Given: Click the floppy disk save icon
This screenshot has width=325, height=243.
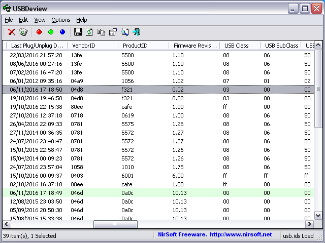Looking at the screenshot, I should pyautogui.click(x=78, y=32).
